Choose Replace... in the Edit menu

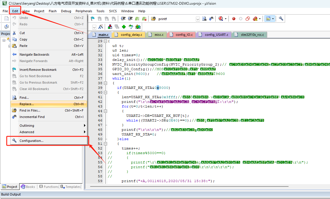49,104
